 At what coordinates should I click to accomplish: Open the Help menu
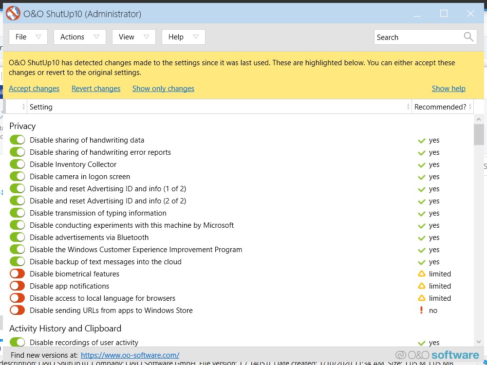tap(184, 37)
